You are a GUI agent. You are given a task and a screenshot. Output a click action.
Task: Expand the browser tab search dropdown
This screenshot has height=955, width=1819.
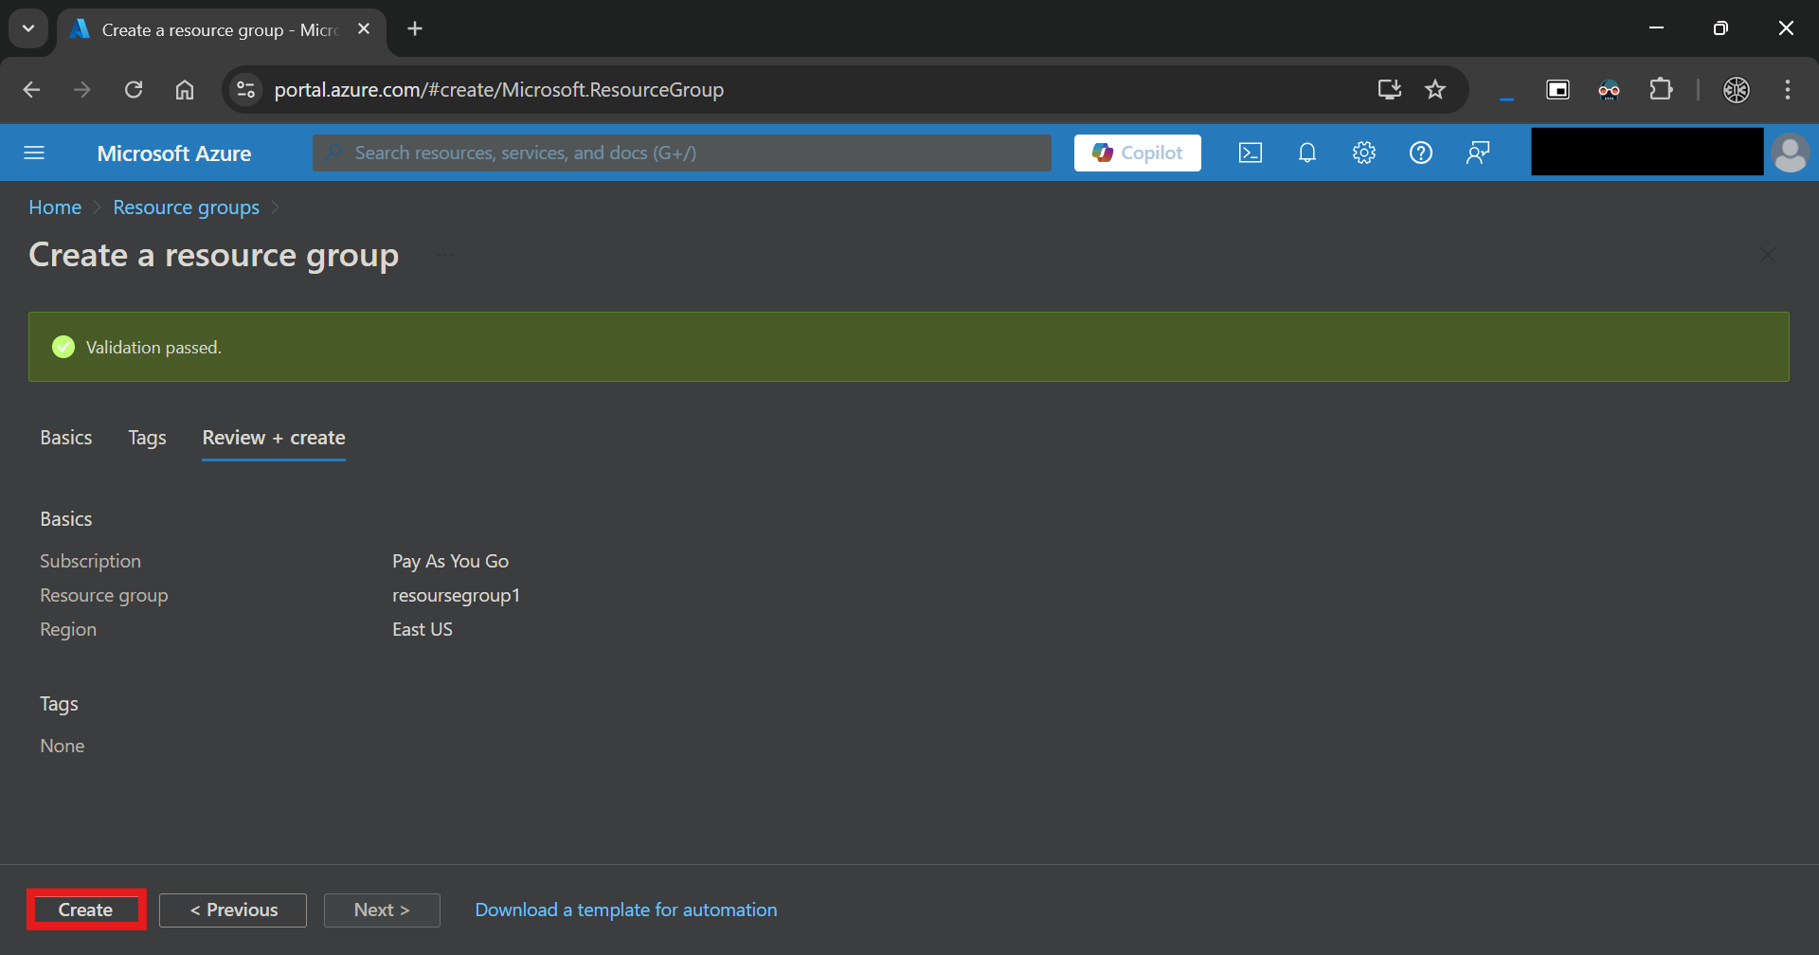(x=28, y=28)
